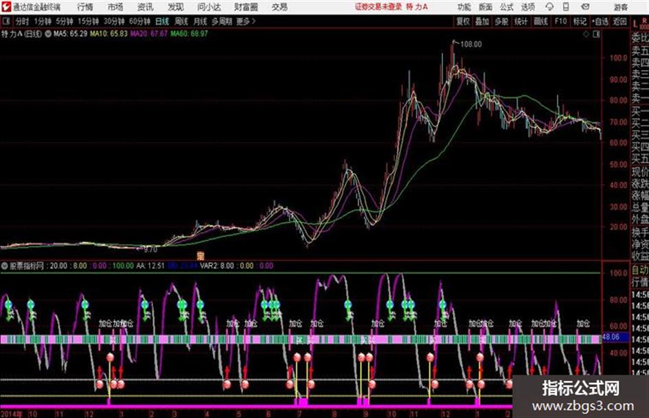Click the 复权 toolbar button

click(x=463, y=21)
